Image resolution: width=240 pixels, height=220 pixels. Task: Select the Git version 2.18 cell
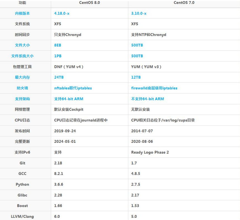[x=58, y=163]
